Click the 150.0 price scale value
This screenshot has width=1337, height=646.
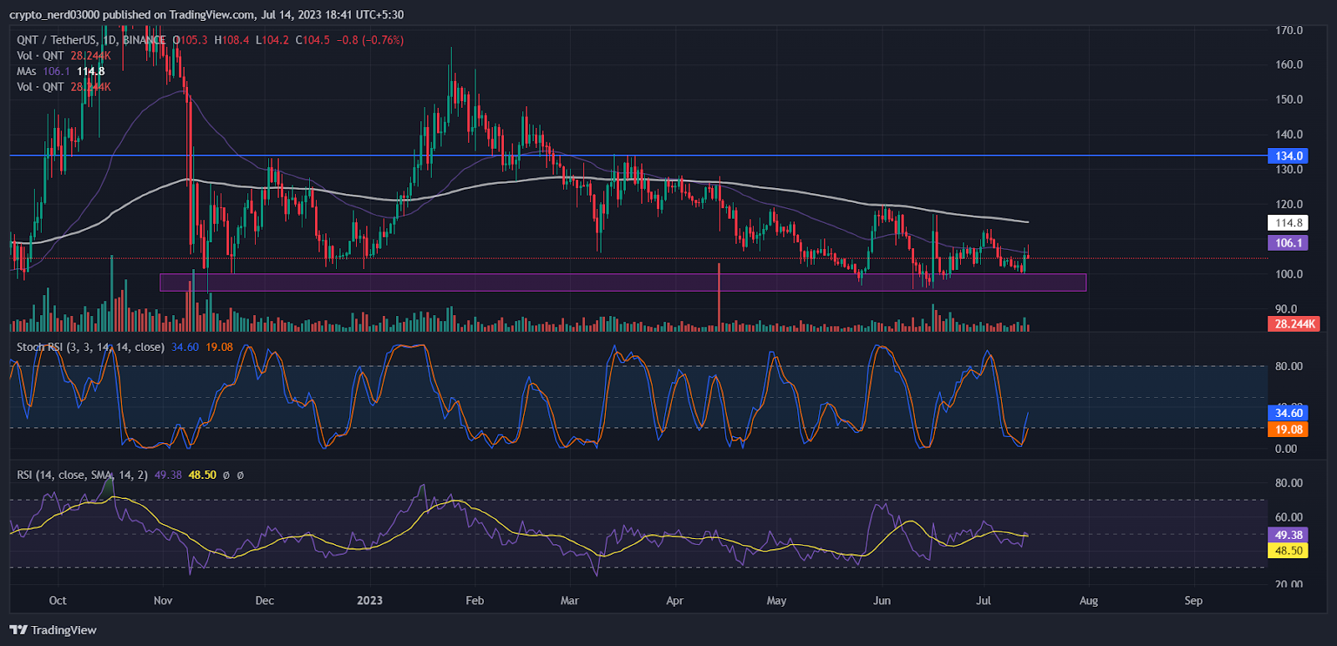point(1289,99)
